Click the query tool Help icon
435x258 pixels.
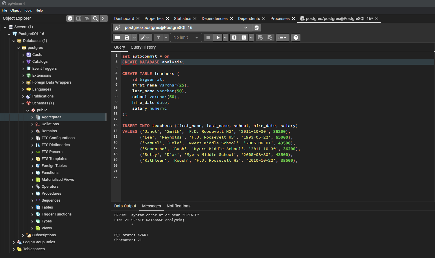296,38
